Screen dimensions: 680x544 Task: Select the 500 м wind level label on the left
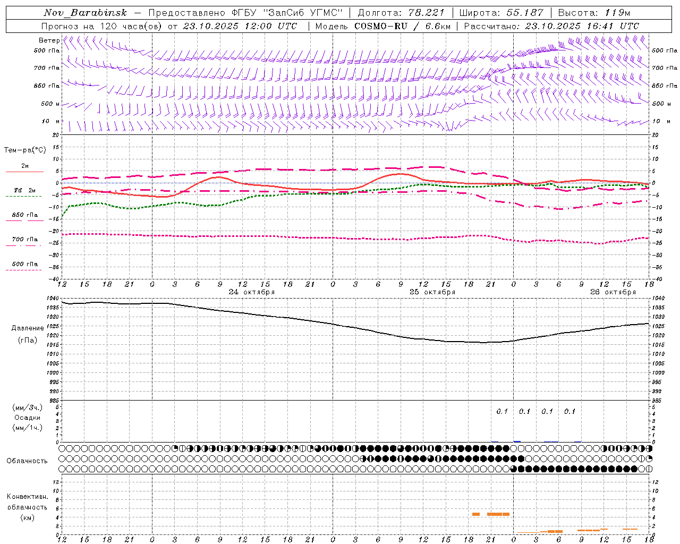point(50,104)
